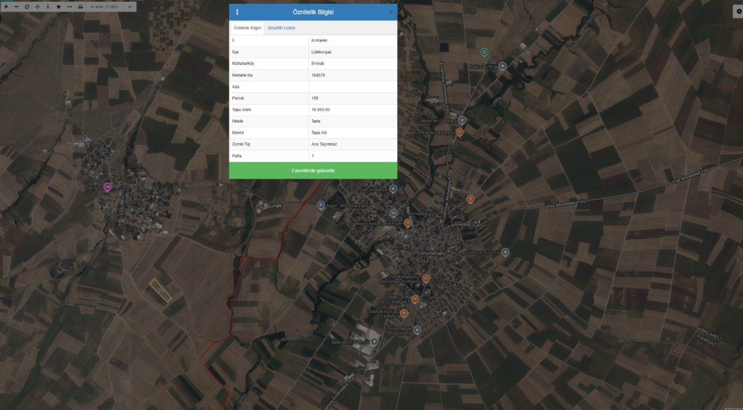743x410 pixels.
Task: Click the zoom level value 15
Action: [130, 6]
